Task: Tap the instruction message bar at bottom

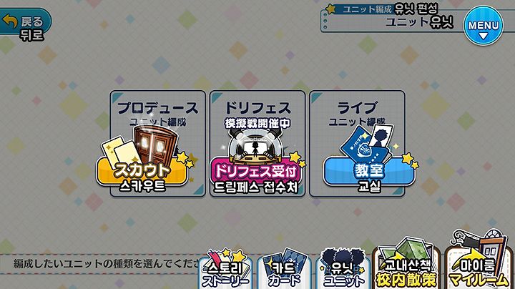Action: (102, 264)
